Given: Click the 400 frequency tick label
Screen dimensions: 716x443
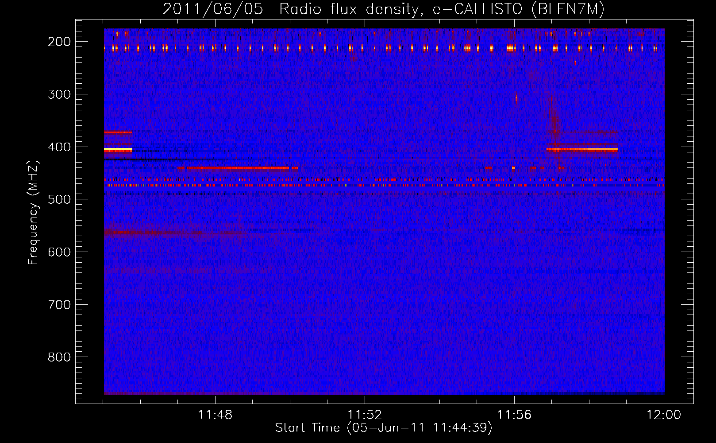Looking at the screenshot, I should (x=59, y=147).
